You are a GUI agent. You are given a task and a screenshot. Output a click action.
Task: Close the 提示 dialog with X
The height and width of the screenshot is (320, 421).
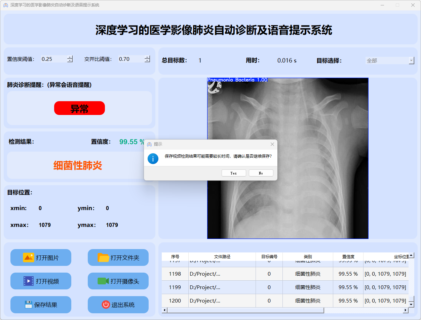click(272, 144)
